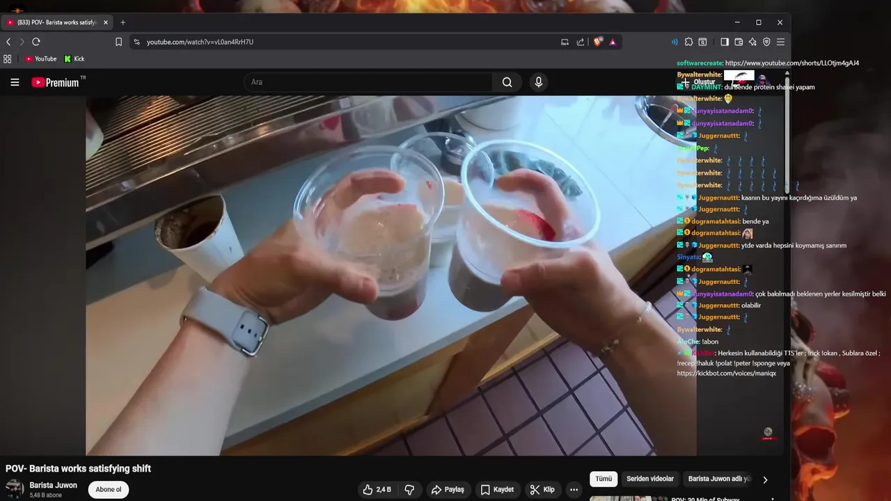Click the AlpChe '!abon' chat message
891x501 pixels.
click(710, 342)
